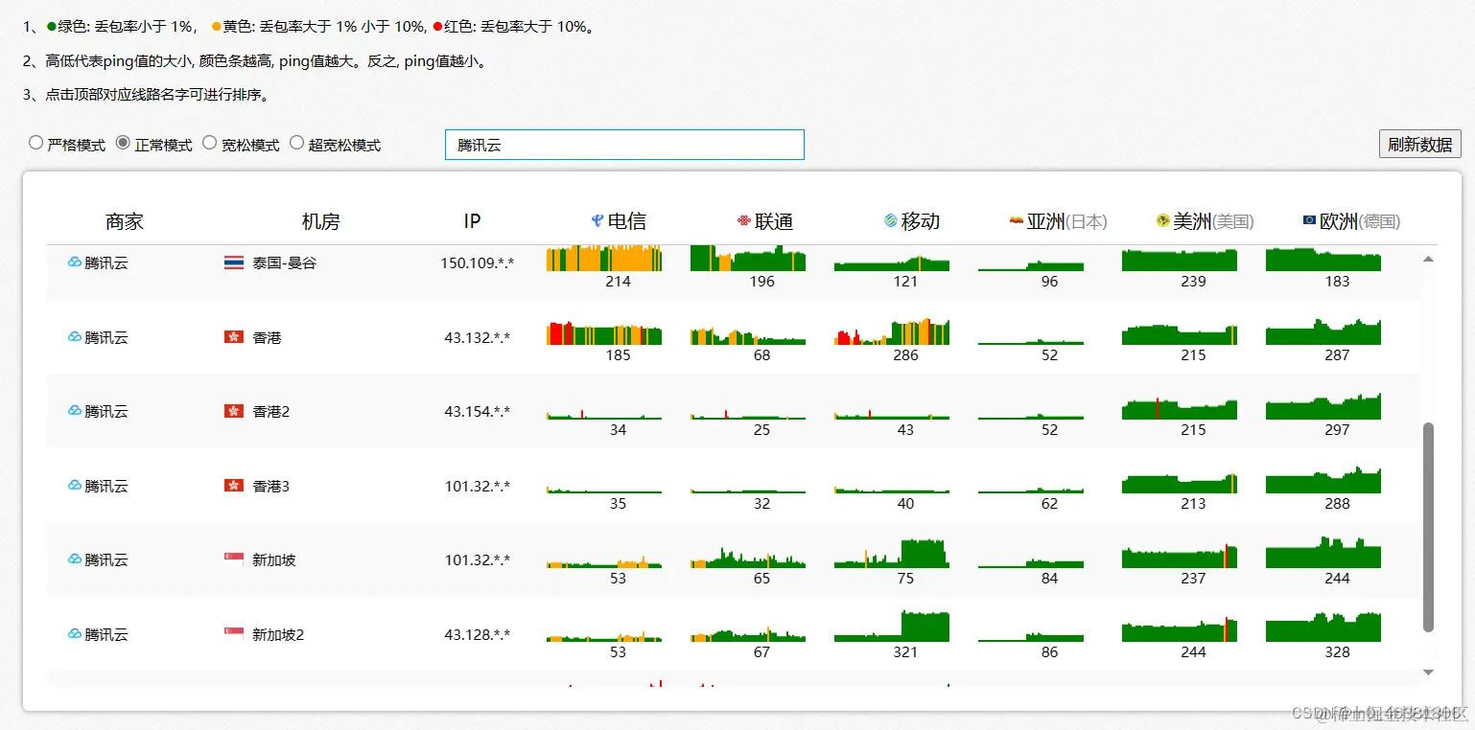Click the China Unicom logo icon in header
The image size is (1475, 730).
(744, 221)
